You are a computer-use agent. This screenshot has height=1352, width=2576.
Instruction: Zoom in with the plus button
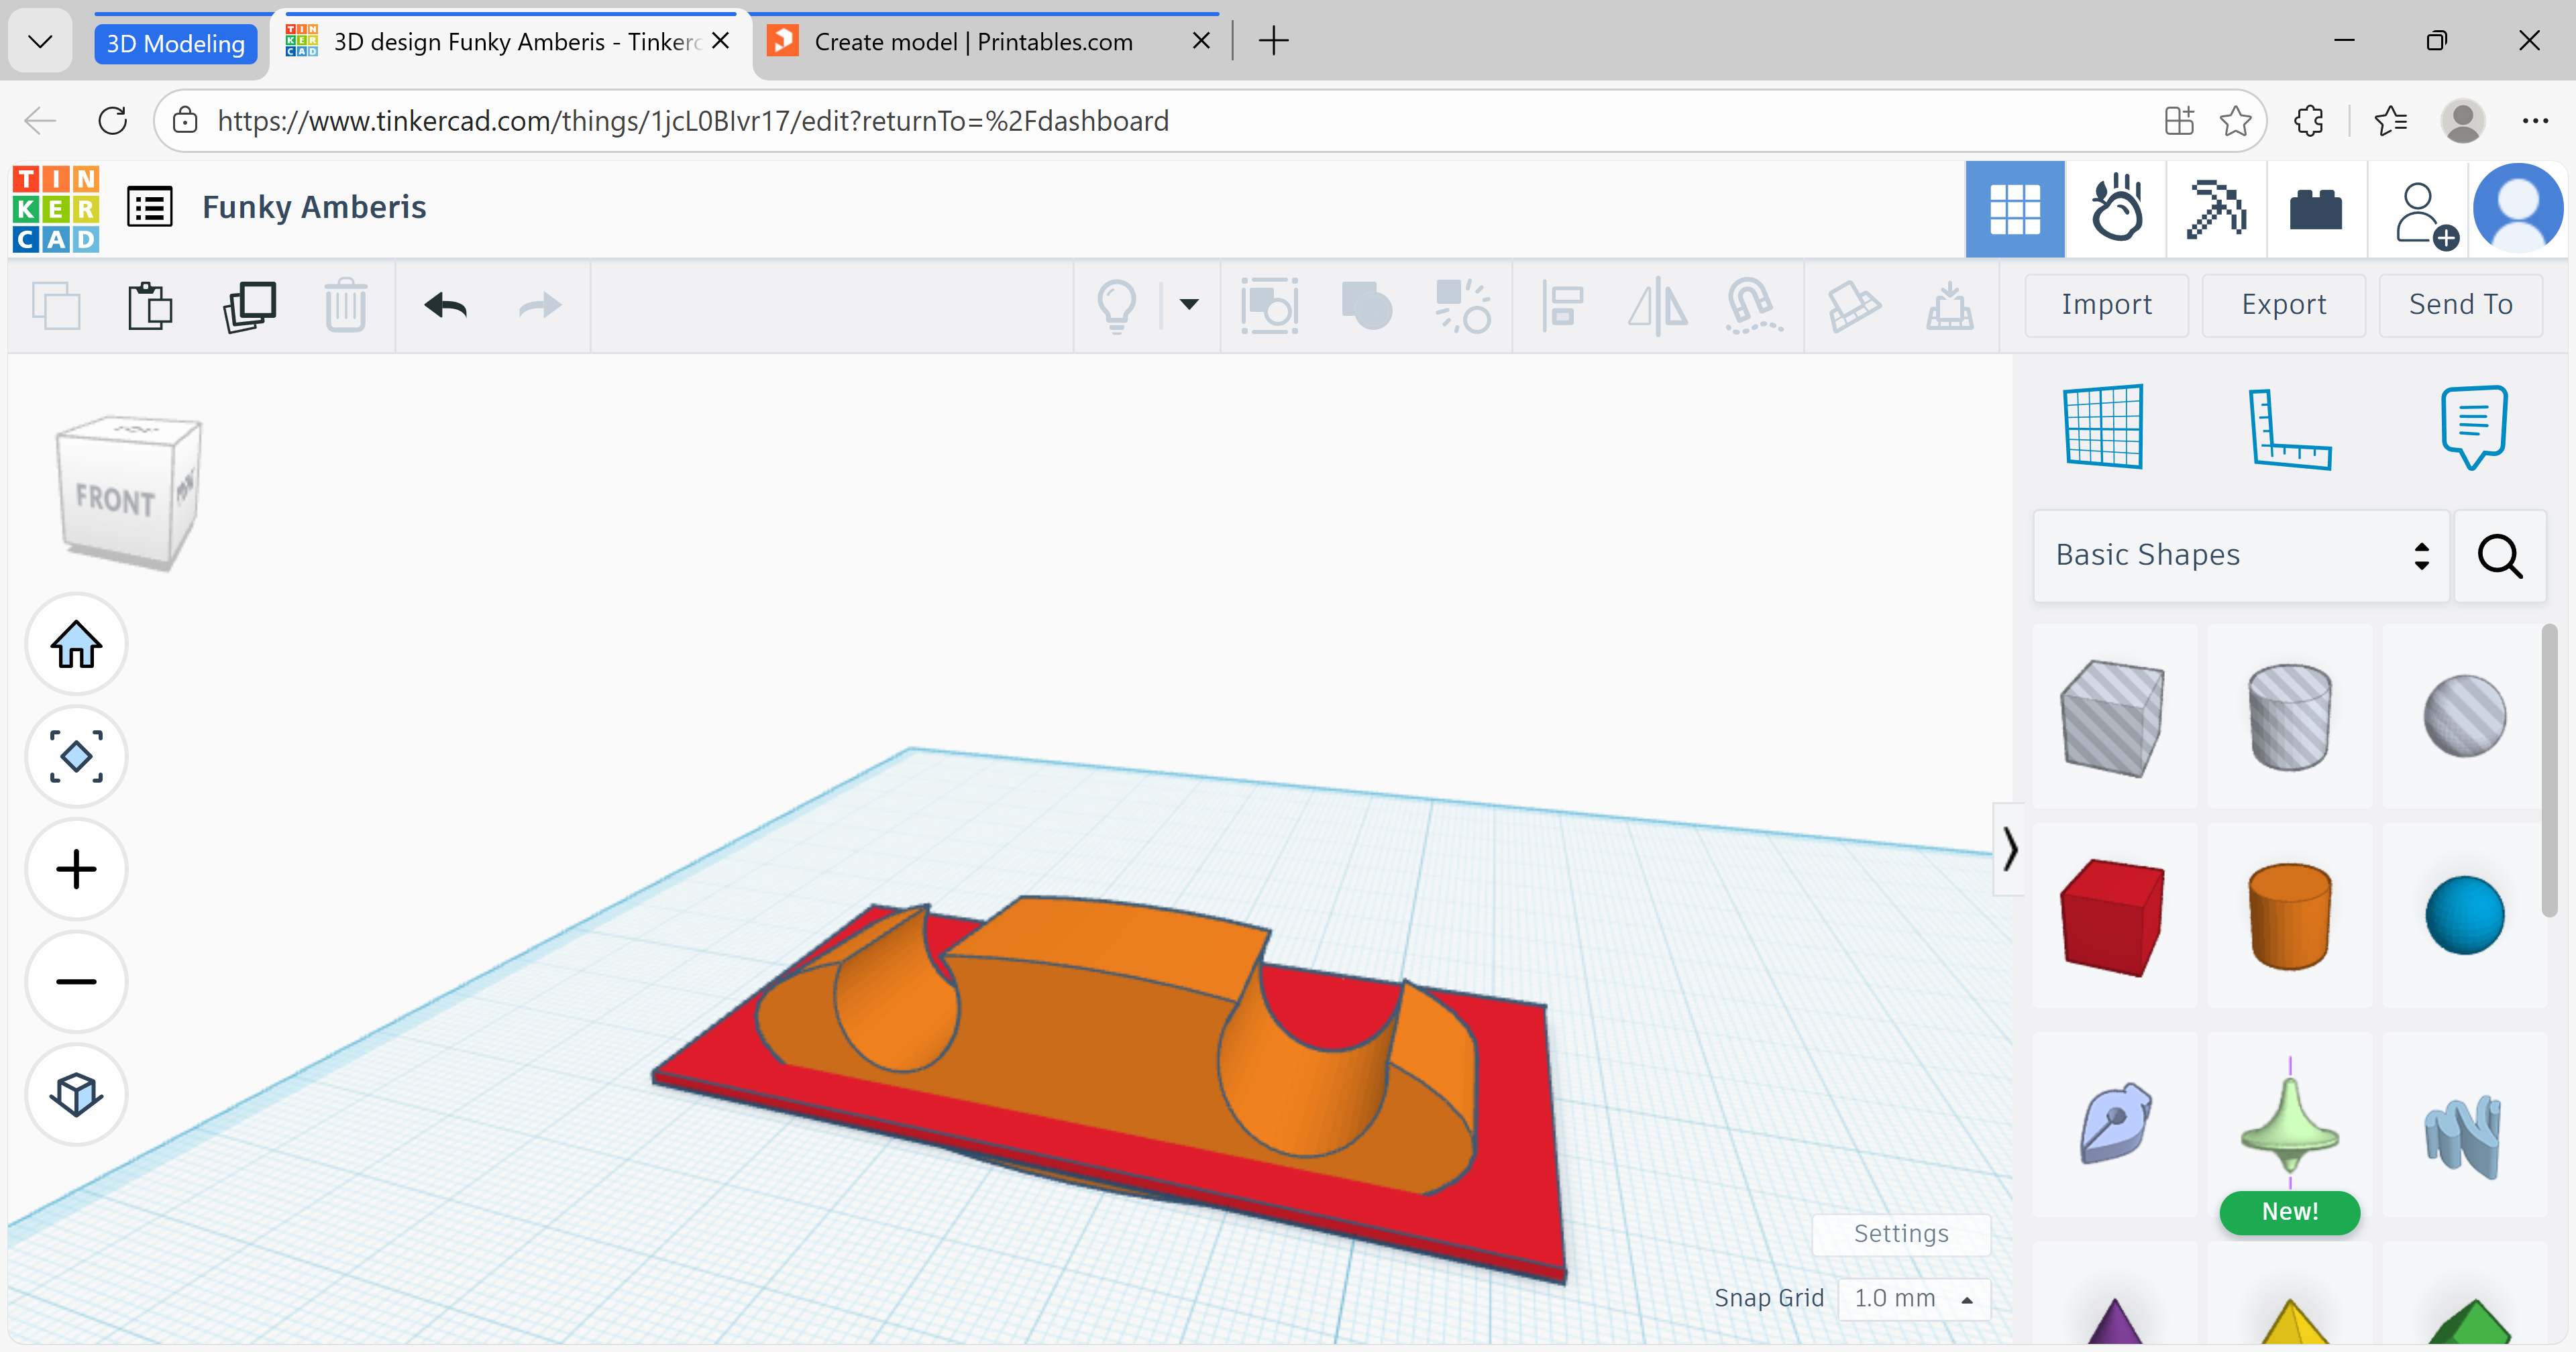(76, 869)
